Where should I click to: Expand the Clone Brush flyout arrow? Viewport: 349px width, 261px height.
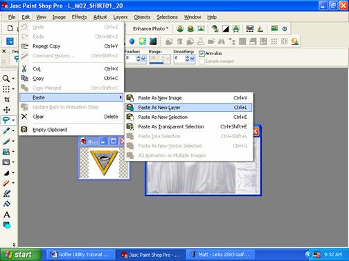(x=13, y=151)
